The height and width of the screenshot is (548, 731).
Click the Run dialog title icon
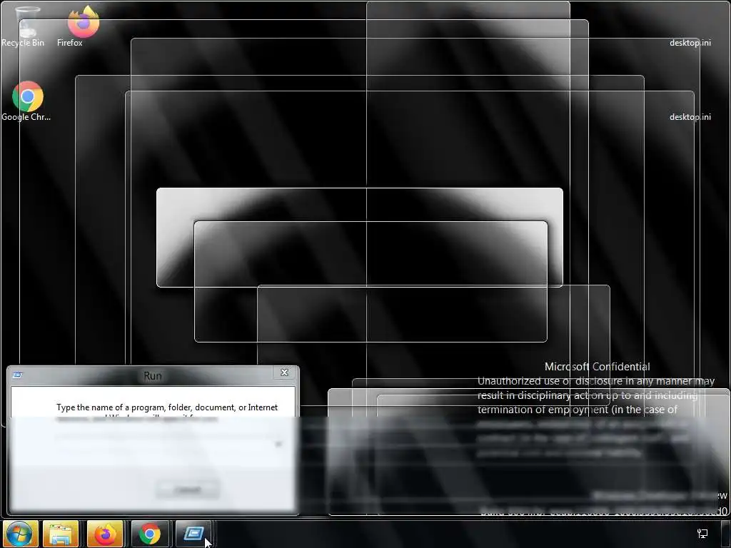coord(17,375)
